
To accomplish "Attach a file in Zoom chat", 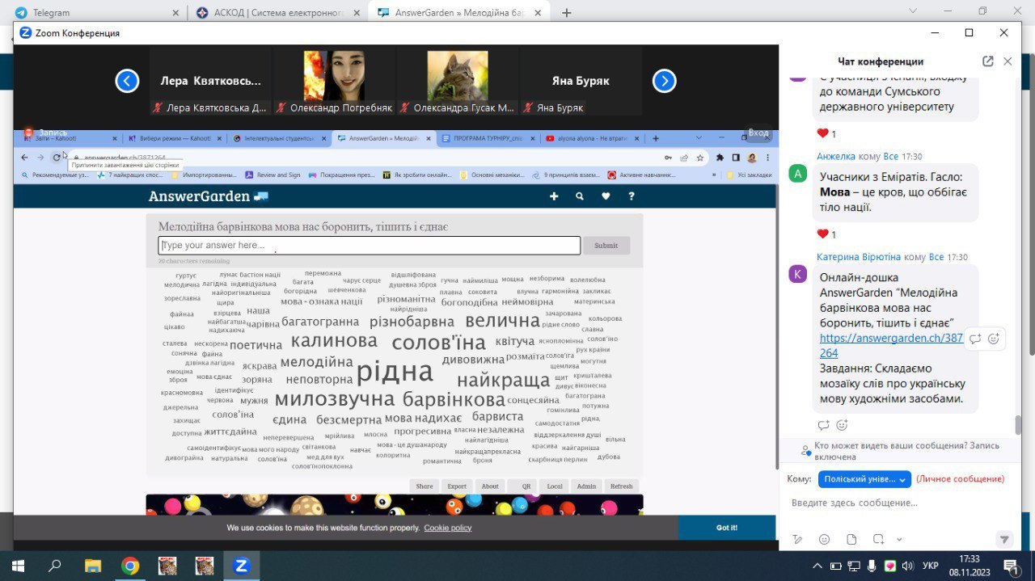I will pyautogui.click(x=851, y=539).
